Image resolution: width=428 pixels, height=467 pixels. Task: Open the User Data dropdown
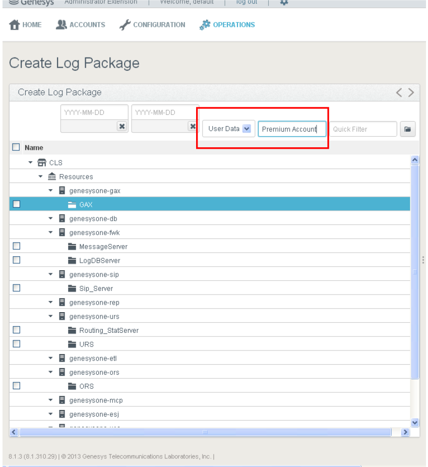247,129
